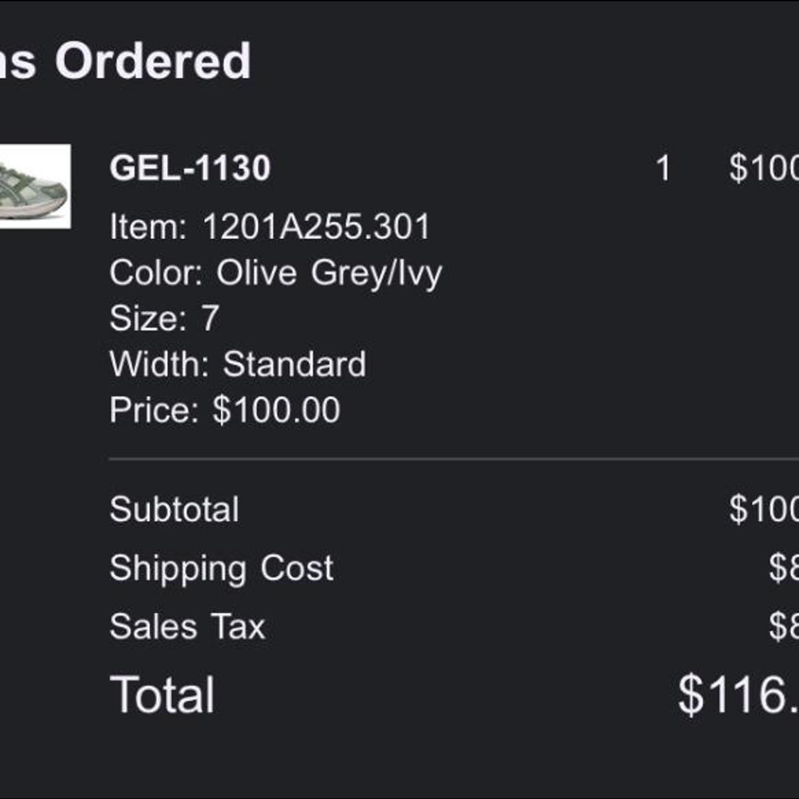Select the Item number 1201A255.301 text
The height and width of the screenshot is (799, 799).
pos(316,227)
